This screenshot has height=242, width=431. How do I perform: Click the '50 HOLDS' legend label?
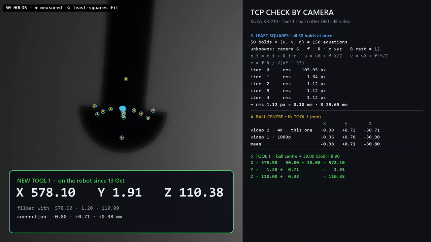click(16, 7)
